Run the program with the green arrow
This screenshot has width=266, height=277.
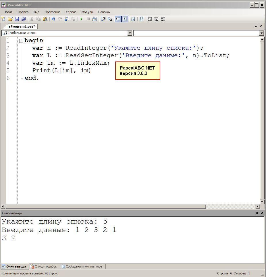pyautogui.click(x=81, y=19)
